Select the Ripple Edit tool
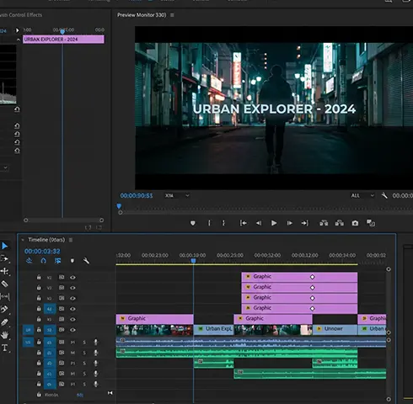This screenshot has width=413, height=404. pos(4,271)
